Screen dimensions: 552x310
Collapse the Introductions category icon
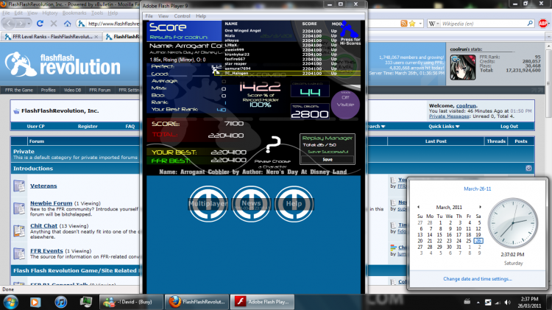528,168
